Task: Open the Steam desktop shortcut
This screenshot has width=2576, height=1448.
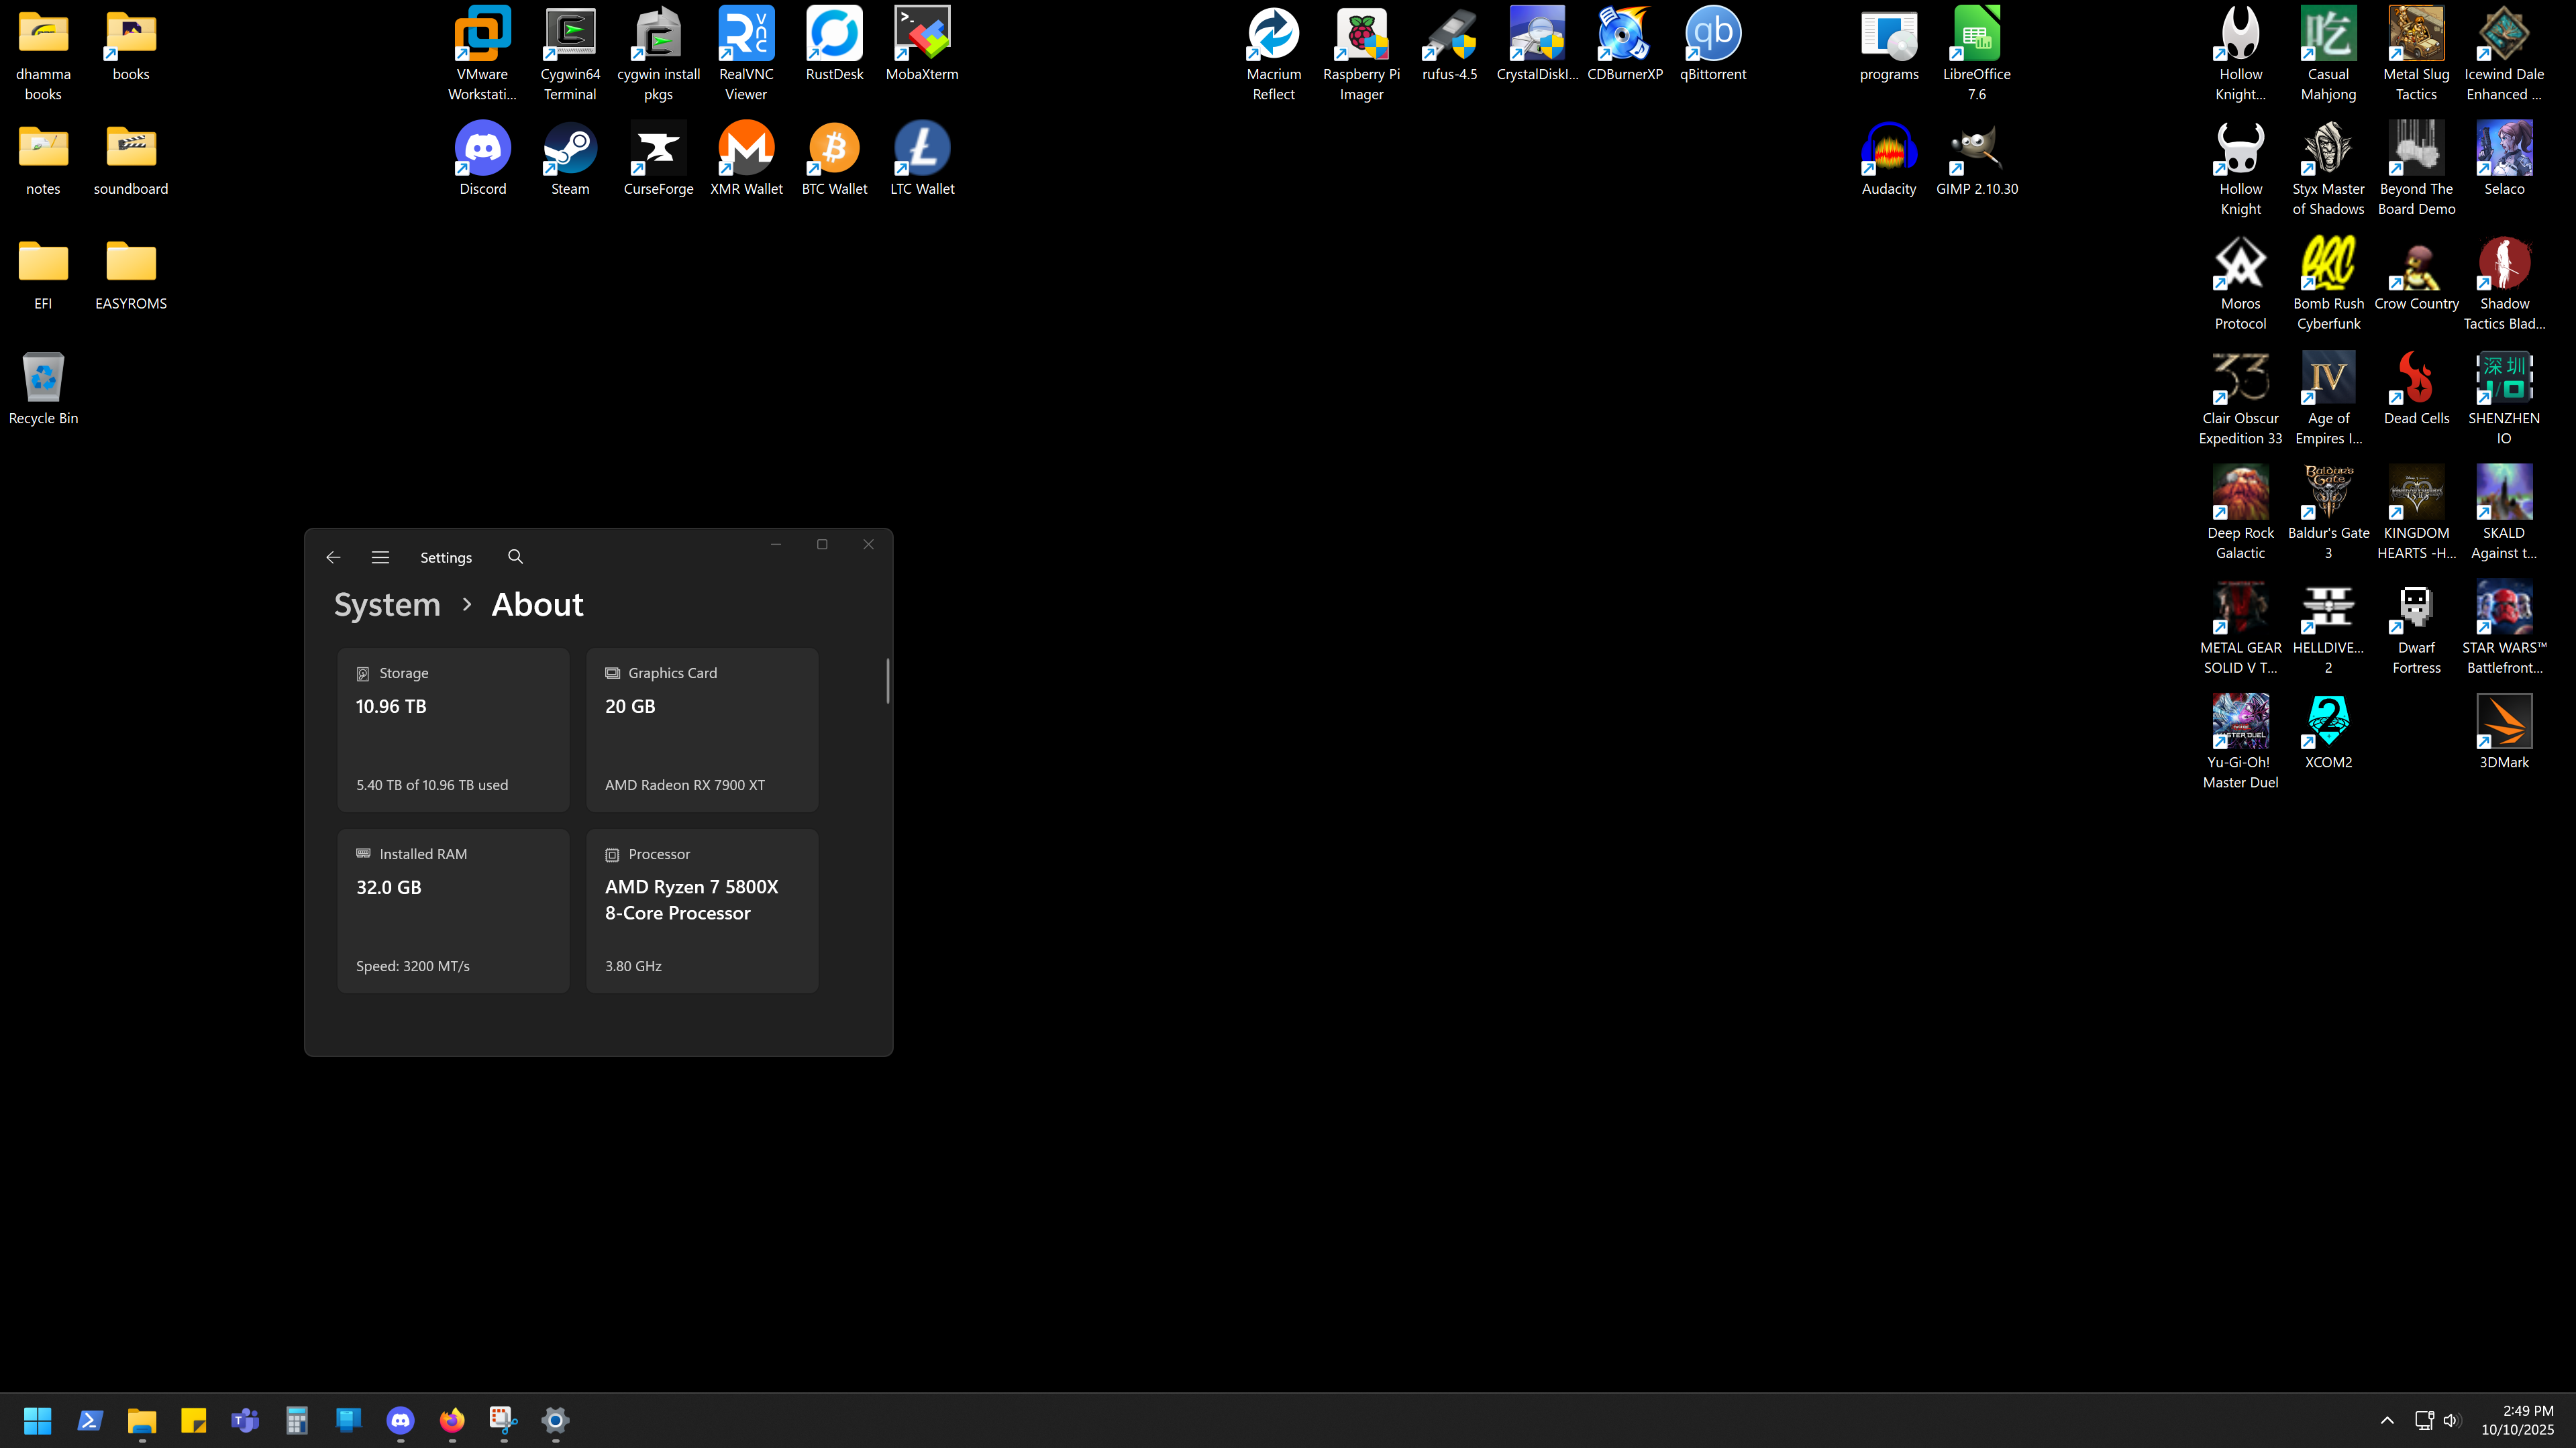Action: [x=570, y=150]
